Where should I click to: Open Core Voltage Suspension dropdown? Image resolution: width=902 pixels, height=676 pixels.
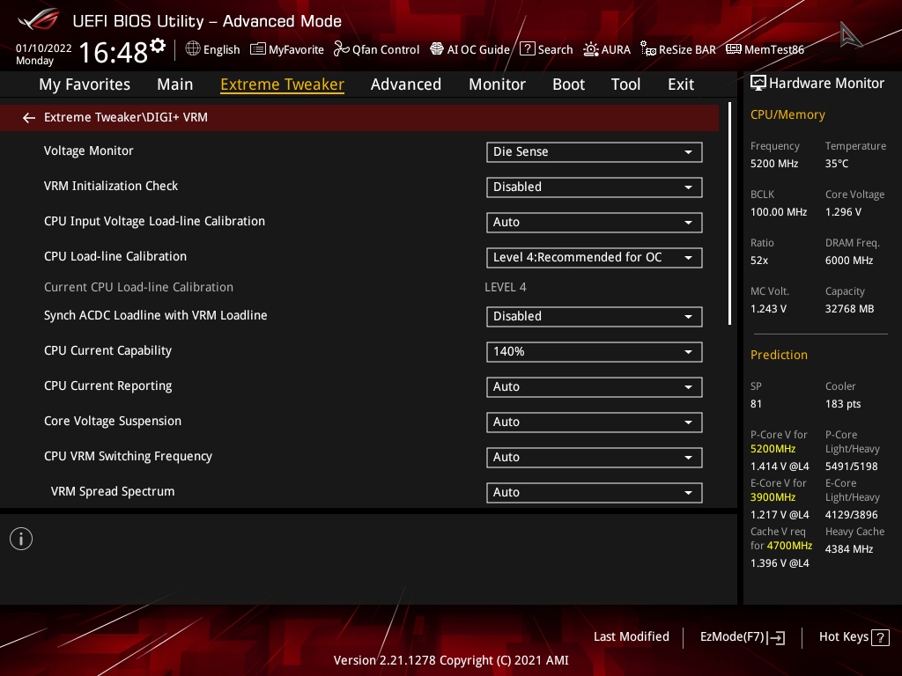click(595, 422)
